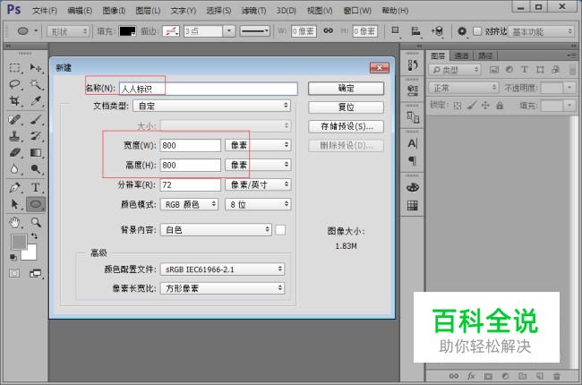This screenshot has width=582, height=385.
Task: Switch to the 路径 tab
Action: click(x=485, y=56)
